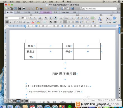Click the Format Painter brush icon
Image resolution: width=123 pixels, height=108 pixels.
[41, 8]
